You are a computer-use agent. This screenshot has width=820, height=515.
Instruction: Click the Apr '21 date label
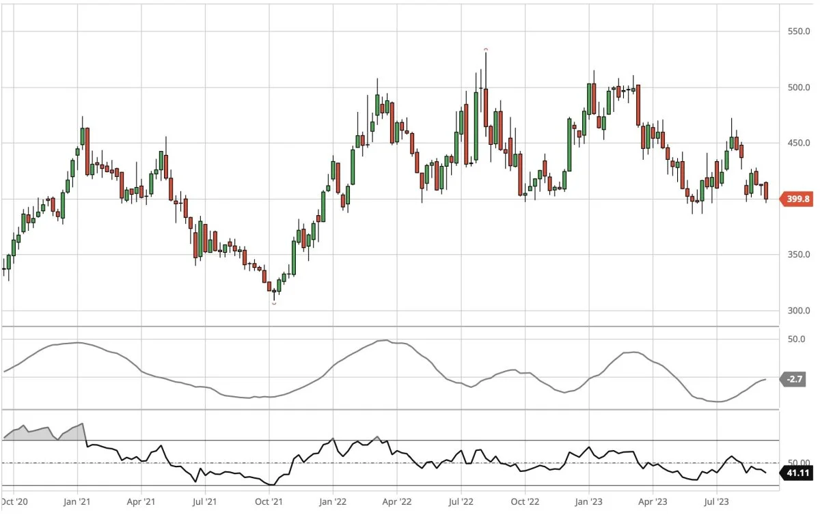[x=140, y=502]
